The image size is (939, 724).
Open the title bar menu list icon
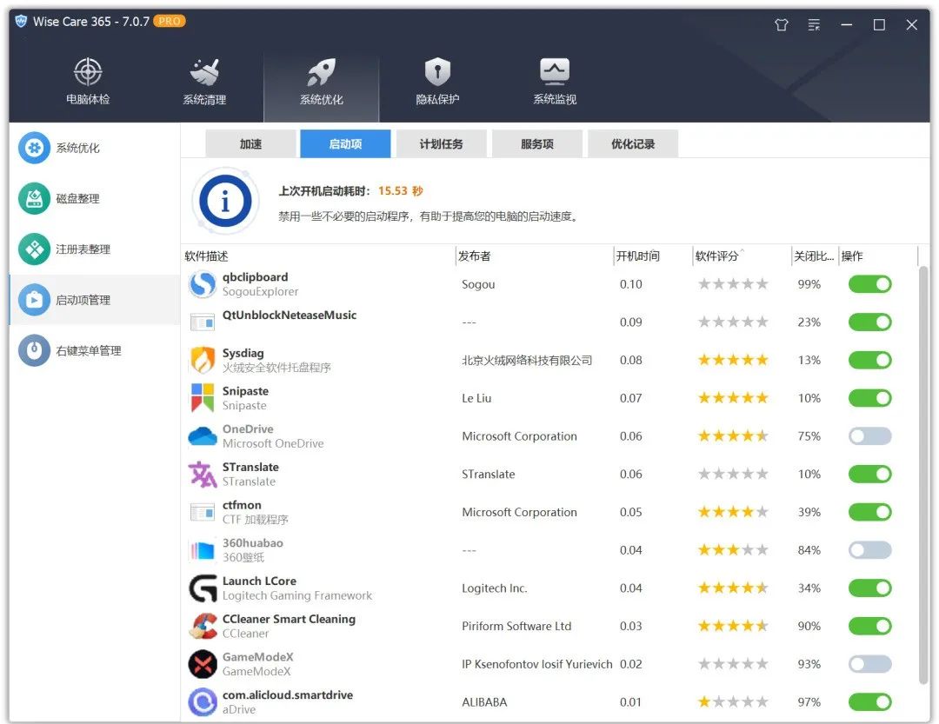(x=814, y=24)
